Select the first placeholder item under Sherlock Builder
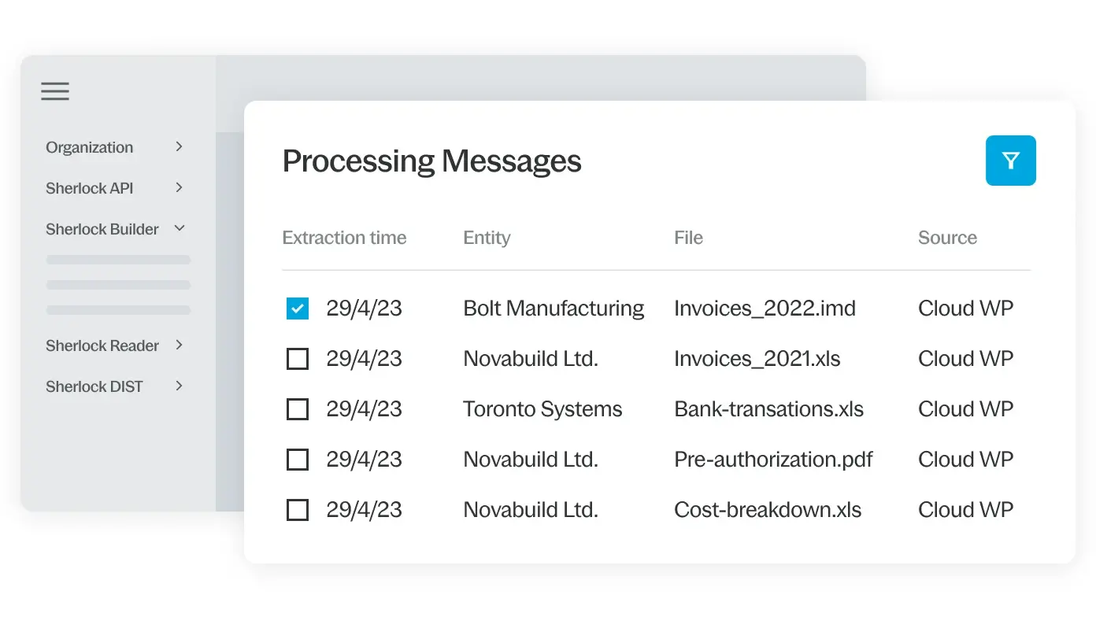Image resolution: width=1096 pixels, height=617 pixels. click(118, 260)
